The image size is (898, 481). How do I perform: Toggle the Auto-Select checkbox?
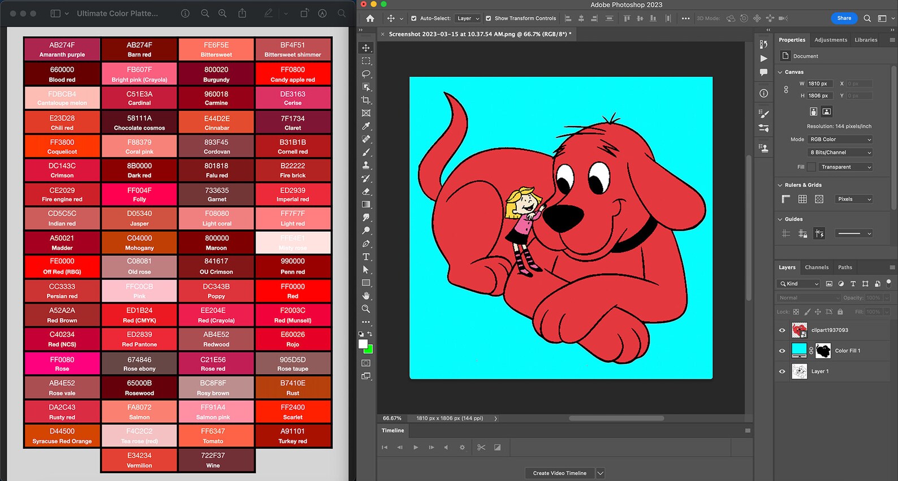[x=414, y=19]
